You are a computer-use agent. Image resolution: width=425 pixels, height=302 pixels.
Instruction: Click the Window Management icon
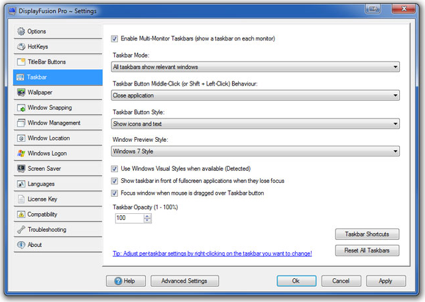(x=21, y=123)
